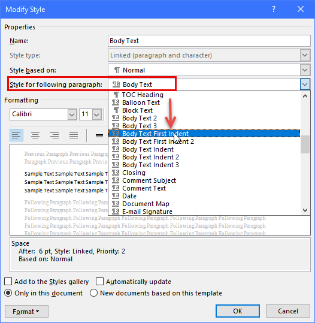The width and height of the screenshot is (315, 323).
Task: Select Body Text First Indent style
Action: tap(204, 134)
